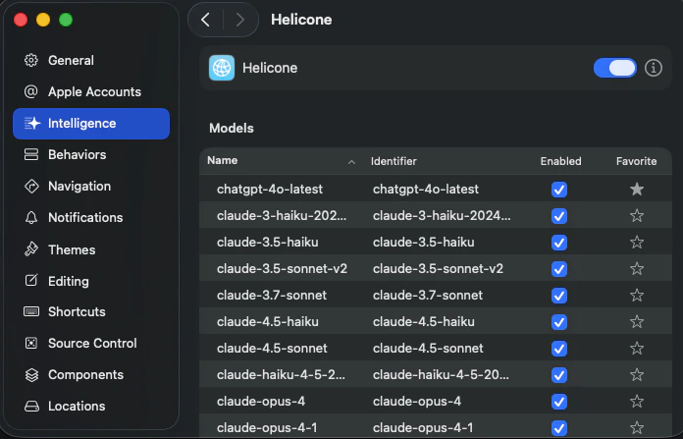Open the Helicone info button
This screenshot has width=683, height=439.
click(x=653, y=68)
